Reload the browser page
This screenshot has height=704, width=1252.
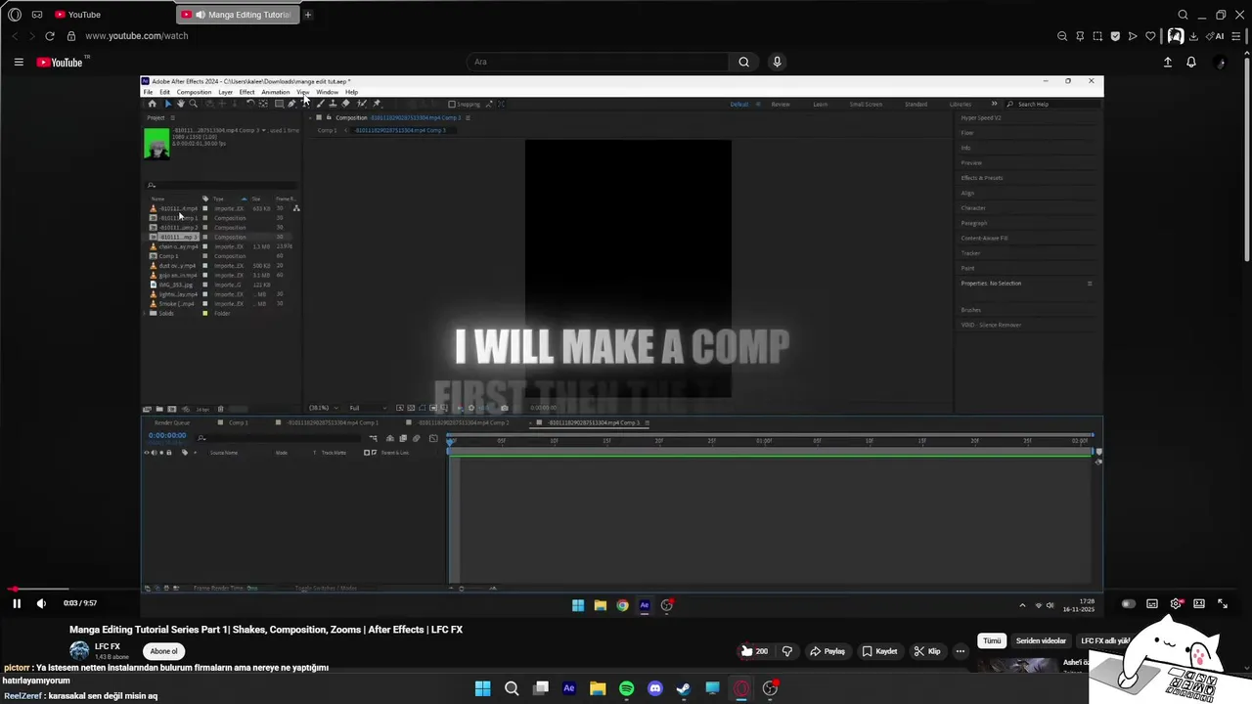tap(49, 36)
